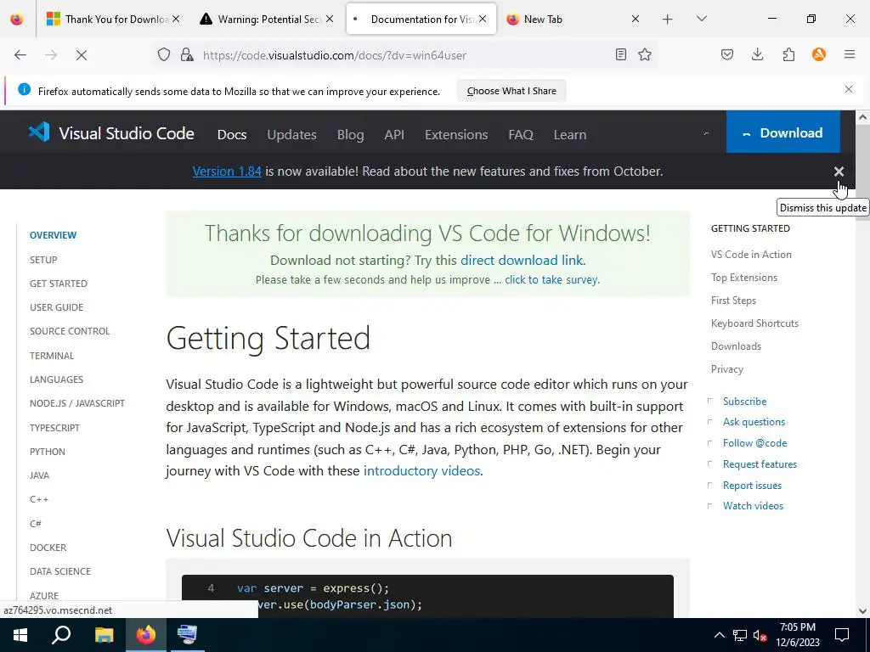Switch to the New Tab tab

click(x=573, y=19)
